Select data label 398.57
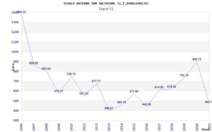This screenshot has width=212, height=132. tap(109, 108)
